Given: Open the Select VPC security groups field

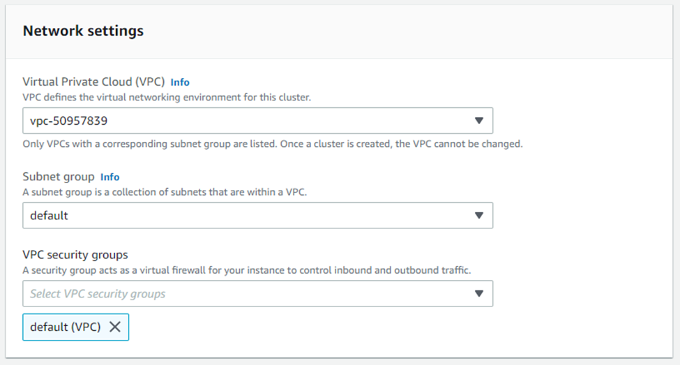Looking at the screenshot, I should click(257, 294).
